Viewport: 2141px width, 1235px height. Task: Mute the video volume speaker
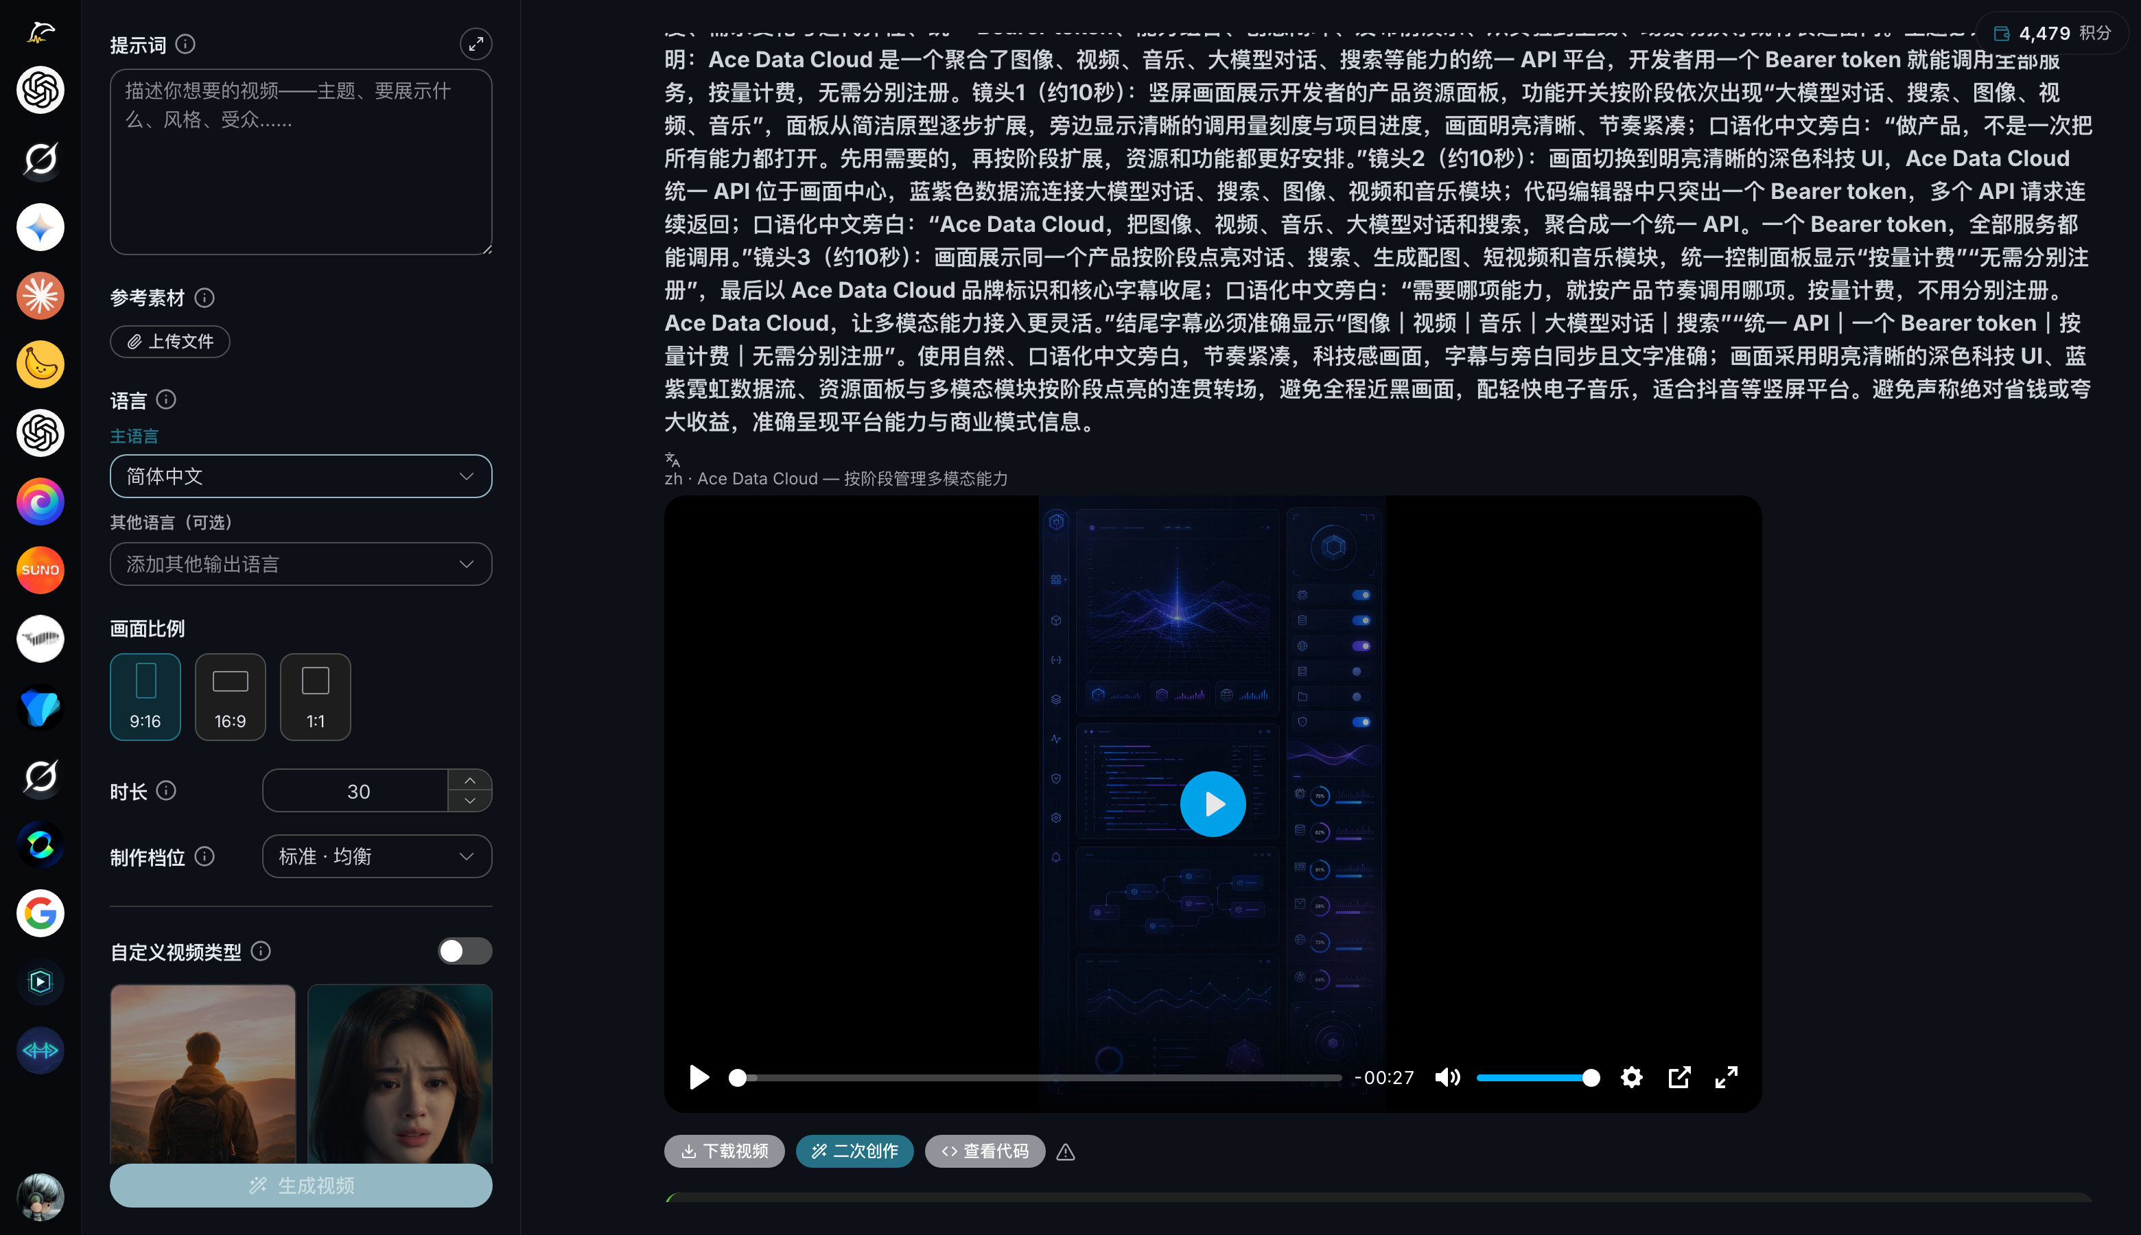click(x=1447, y=1077)
